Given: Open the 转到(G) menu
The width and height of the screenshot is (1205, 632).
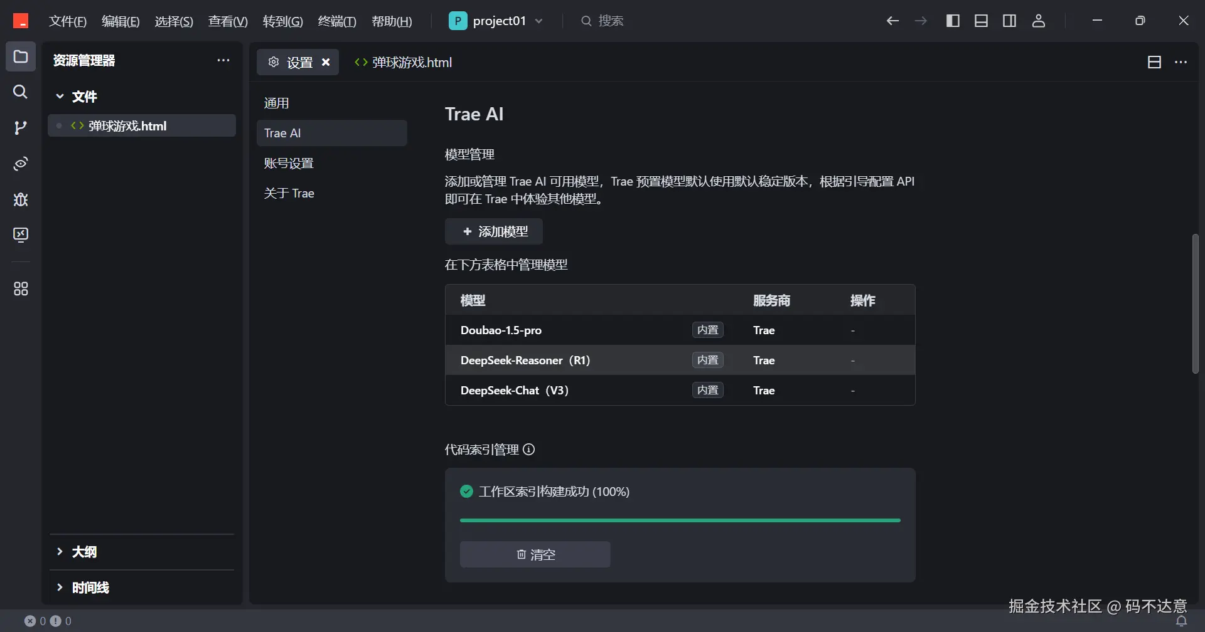Looking at the screenshot, I should (282, 21).
